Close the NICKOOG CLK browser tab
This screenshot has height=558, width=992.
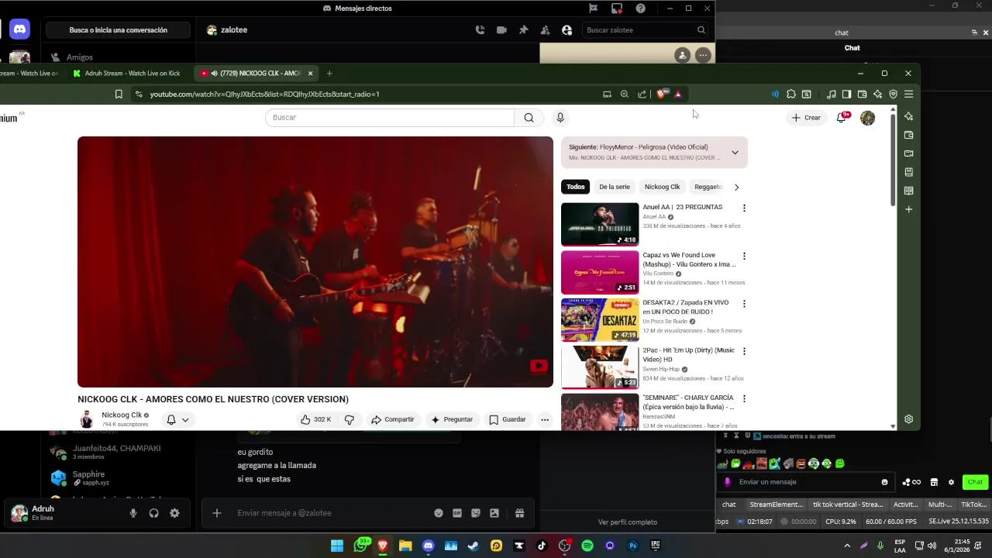[310, 74]
